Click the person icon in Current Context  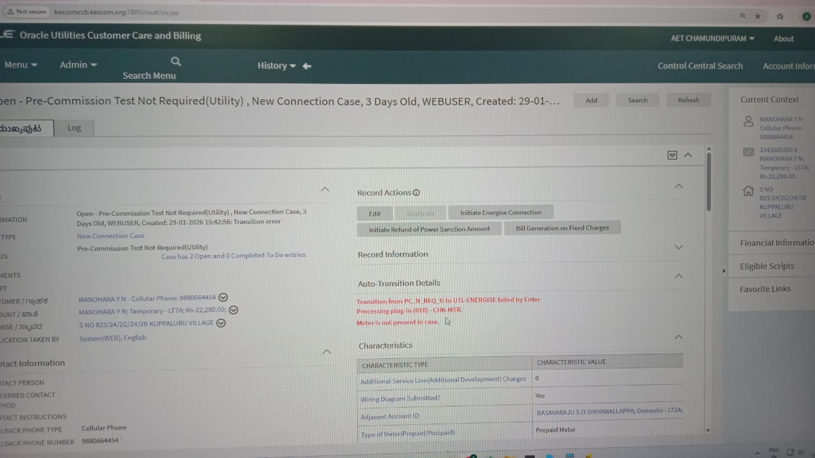pyautogui.click(x=748, y=121)
